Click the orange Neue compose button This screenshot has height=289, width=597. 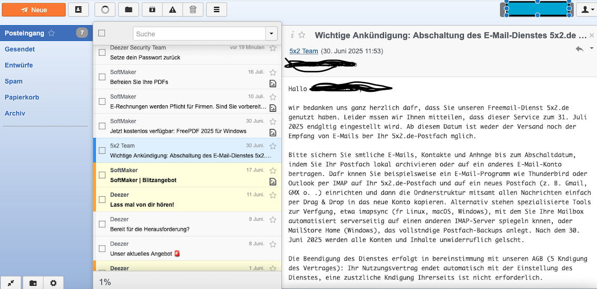pos(33,9)
